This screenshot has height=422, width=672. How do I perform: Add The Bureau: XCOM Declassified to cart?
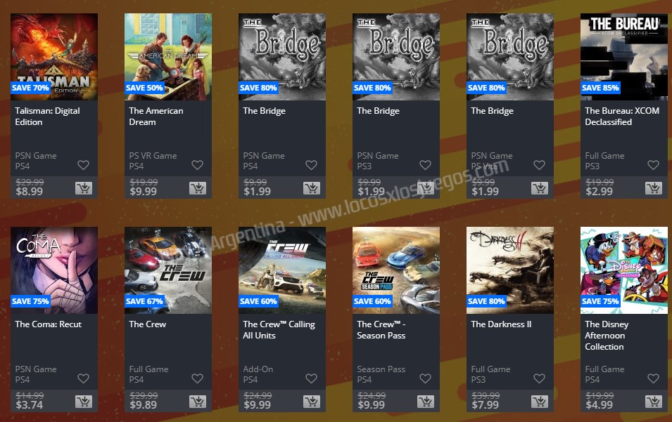pyautogui.click(x=654, y=188)
